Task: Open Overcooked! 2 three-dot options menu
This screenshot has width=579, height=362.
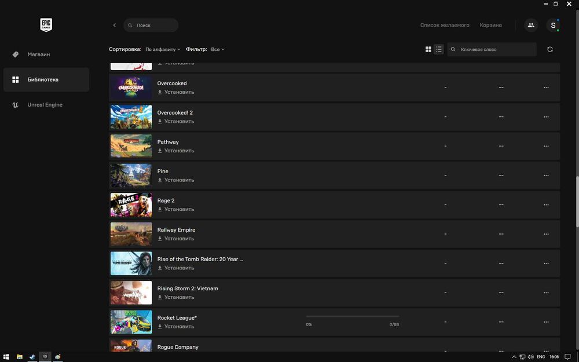Action: pos(546,117)
